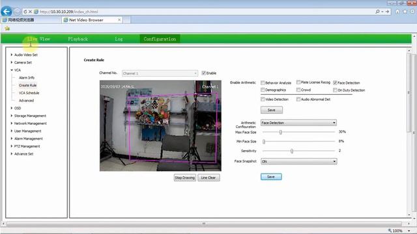Image resolution: width=417 pixels, height=234 pixels.
Task: Open the Playback menu
Action: (78, 39)
